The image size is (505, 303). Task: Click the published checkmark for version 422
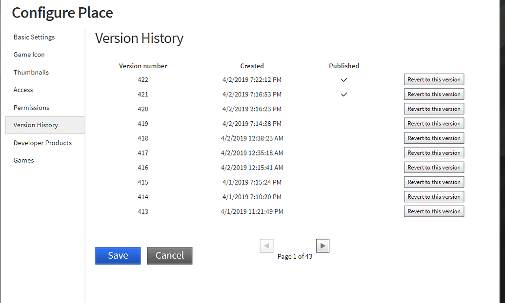click(x=344, y=80)
